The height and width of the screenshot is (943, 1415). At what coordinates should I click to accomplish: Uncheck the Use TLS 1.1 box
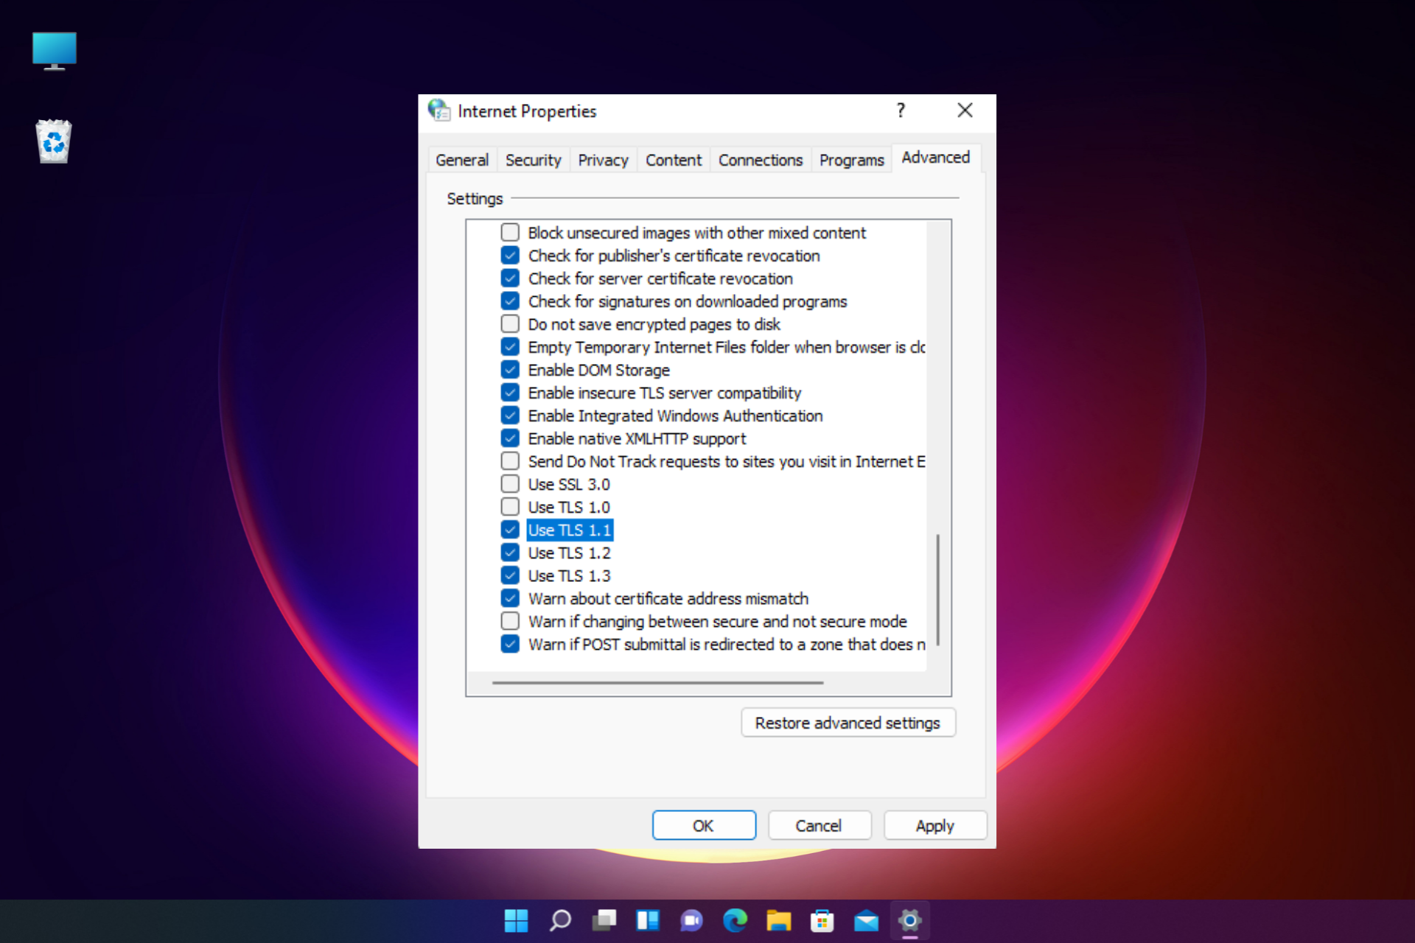(x=510, y=530)
